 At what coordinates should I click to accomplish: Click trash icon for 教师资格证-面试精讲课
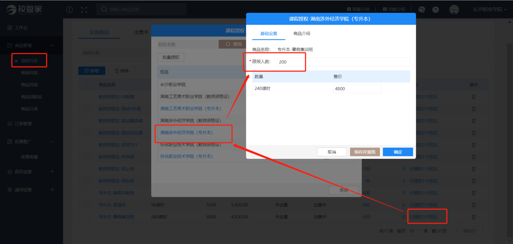click(474, 121)
